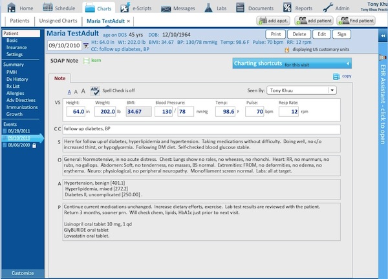Image resolution: width=388 pixels, height=279 pixels.
Task: Open the Reports percent icon
Action: coord(287,8)
